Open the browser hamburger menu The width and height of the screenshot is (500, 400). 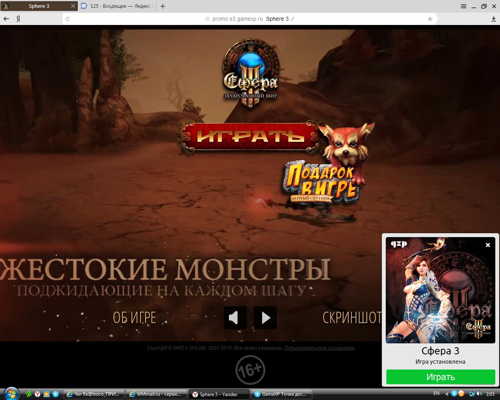click(x=464, y=6)
